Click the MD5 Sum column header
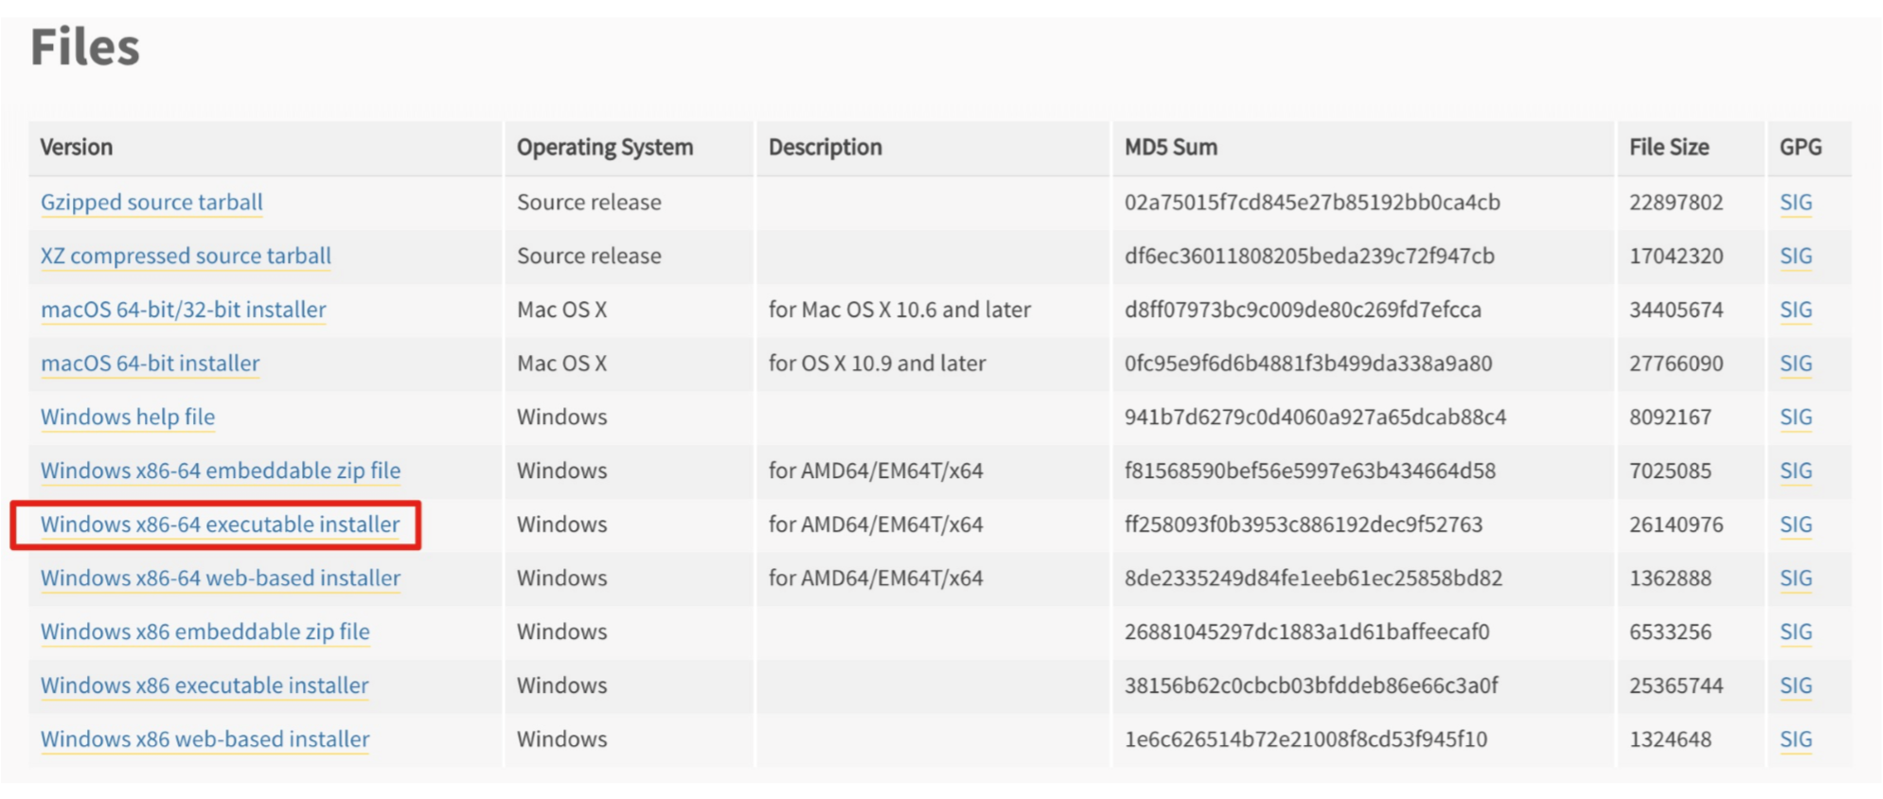Image resolution: width=1883 pixels, height=799 pixels. [x=1171, y=148]
